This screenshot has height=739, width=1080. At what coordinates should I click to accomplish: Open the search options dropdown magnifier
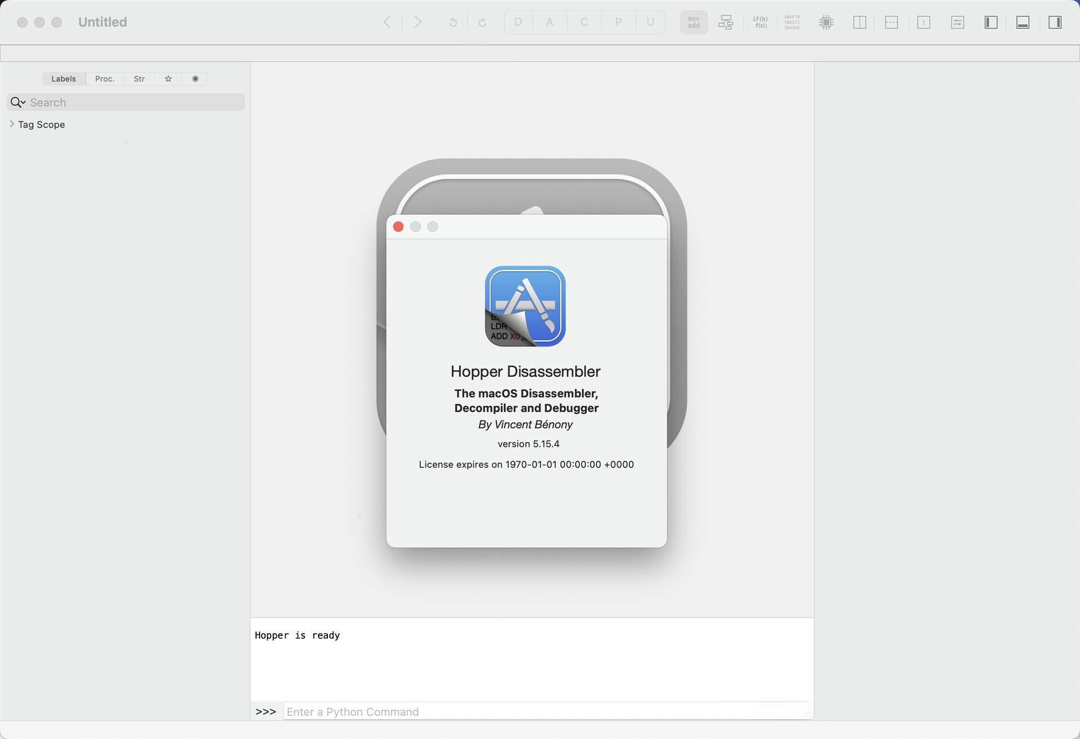[17, 102]
